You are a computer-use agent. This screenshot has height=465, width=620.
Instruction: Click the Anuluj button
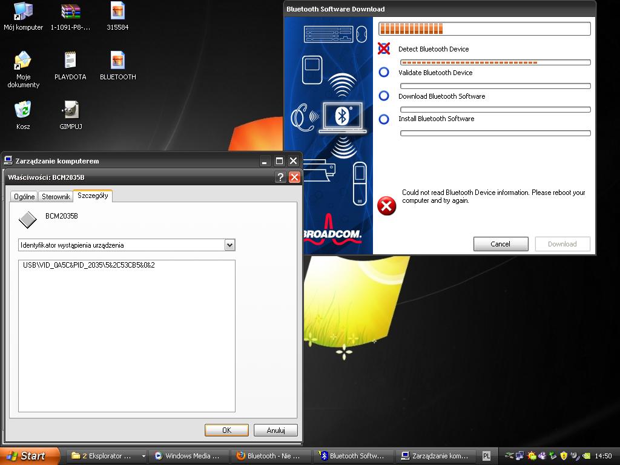[x=275, y=430]
